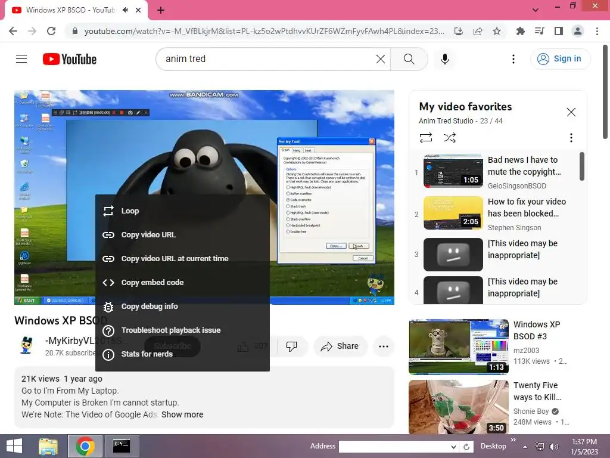Viewport: 610px width, 458px height.
Task: Choose Copy video URL at current time
Action: (x=182, y=259)
